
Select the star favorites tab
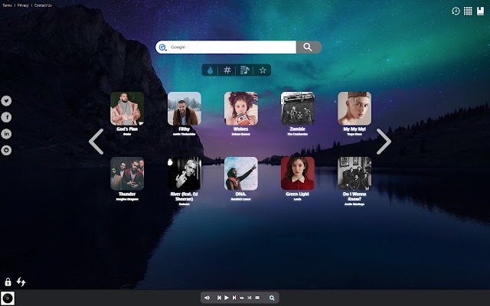click(263, 70)
